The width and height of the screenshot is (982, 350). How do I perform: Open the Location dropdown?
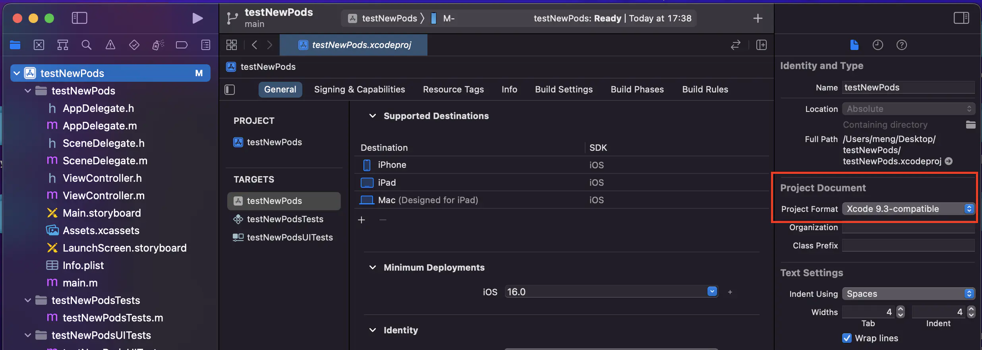(x=909, y=109)
